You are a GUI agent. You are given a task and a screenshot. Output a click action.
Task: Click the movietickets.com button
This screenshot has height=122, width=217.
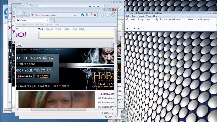(43, 76)
